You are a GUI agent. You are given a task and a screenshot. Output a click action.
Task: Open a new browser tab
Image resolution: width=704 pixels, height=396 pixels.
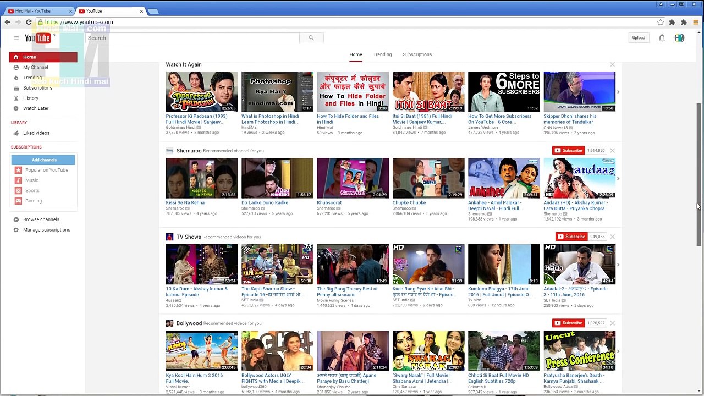153,11
